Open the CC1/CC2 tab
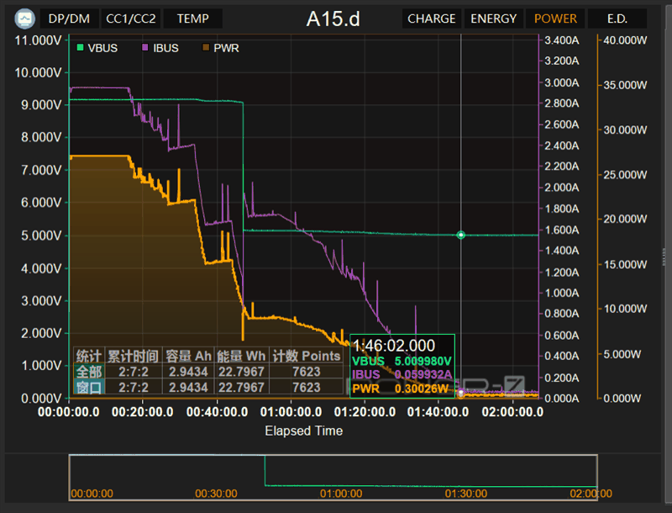Screen dimensions: 672x513 pos(130,19)
